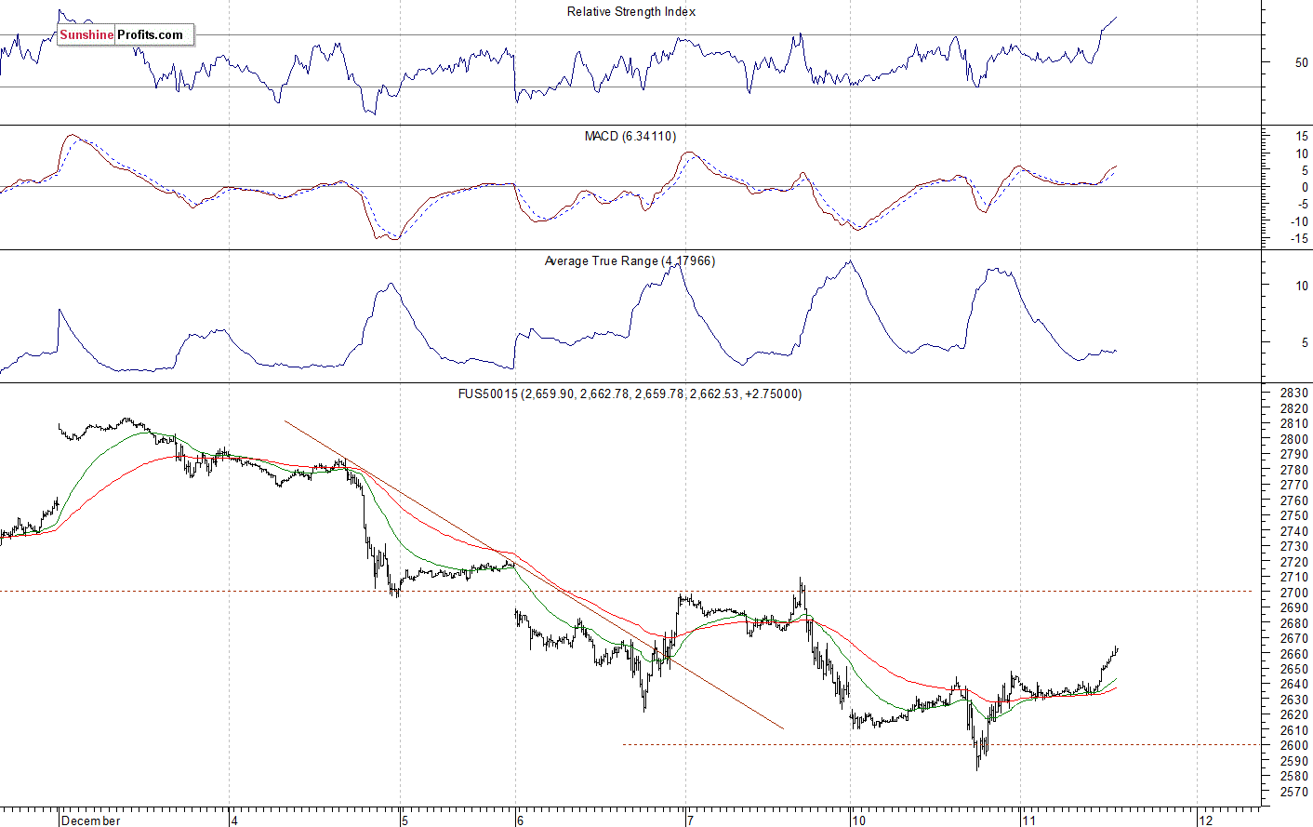
Task: Click price axis value 2830
Action: pos(1294,393)
